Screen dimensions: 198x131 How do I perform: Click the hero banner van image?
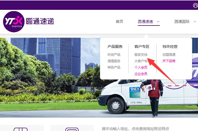(x=148, y=96)
